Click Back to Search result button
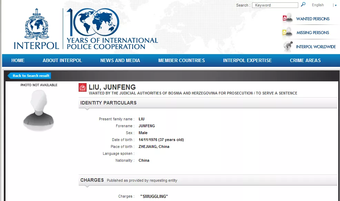The image size is (340, 201). pyautogui.click(x=30, y=76)
